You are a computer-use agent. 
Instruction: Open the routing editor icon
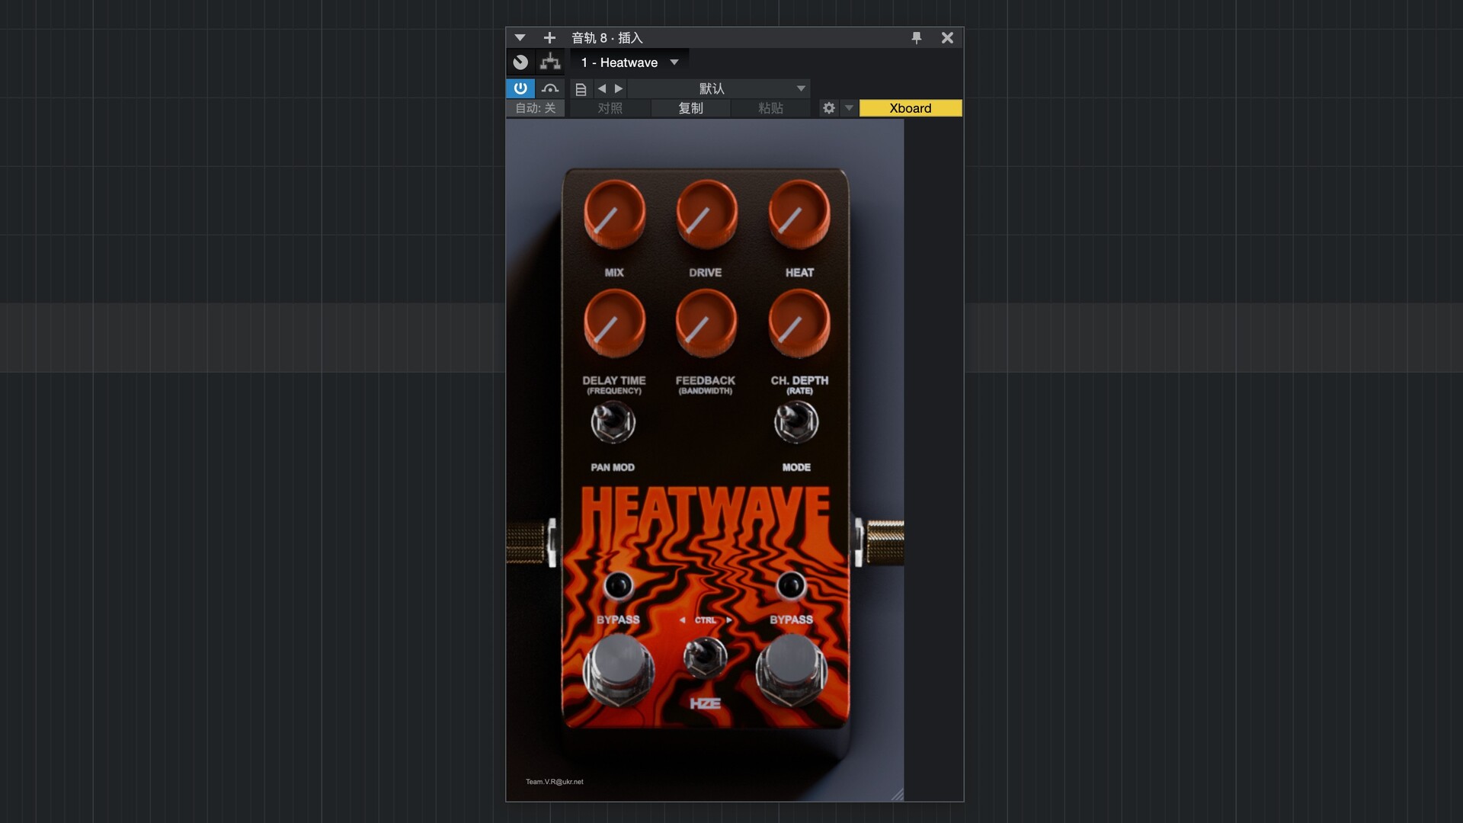(550, 62)
